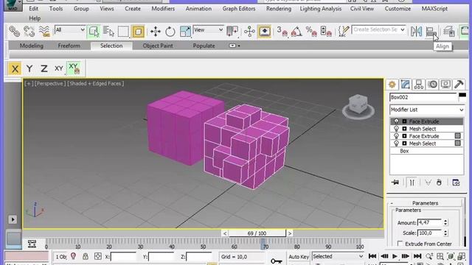The width and height of the screenshot is (472, 265).
Task: Click Select and Manipulate icon
Action: [249, 31]
